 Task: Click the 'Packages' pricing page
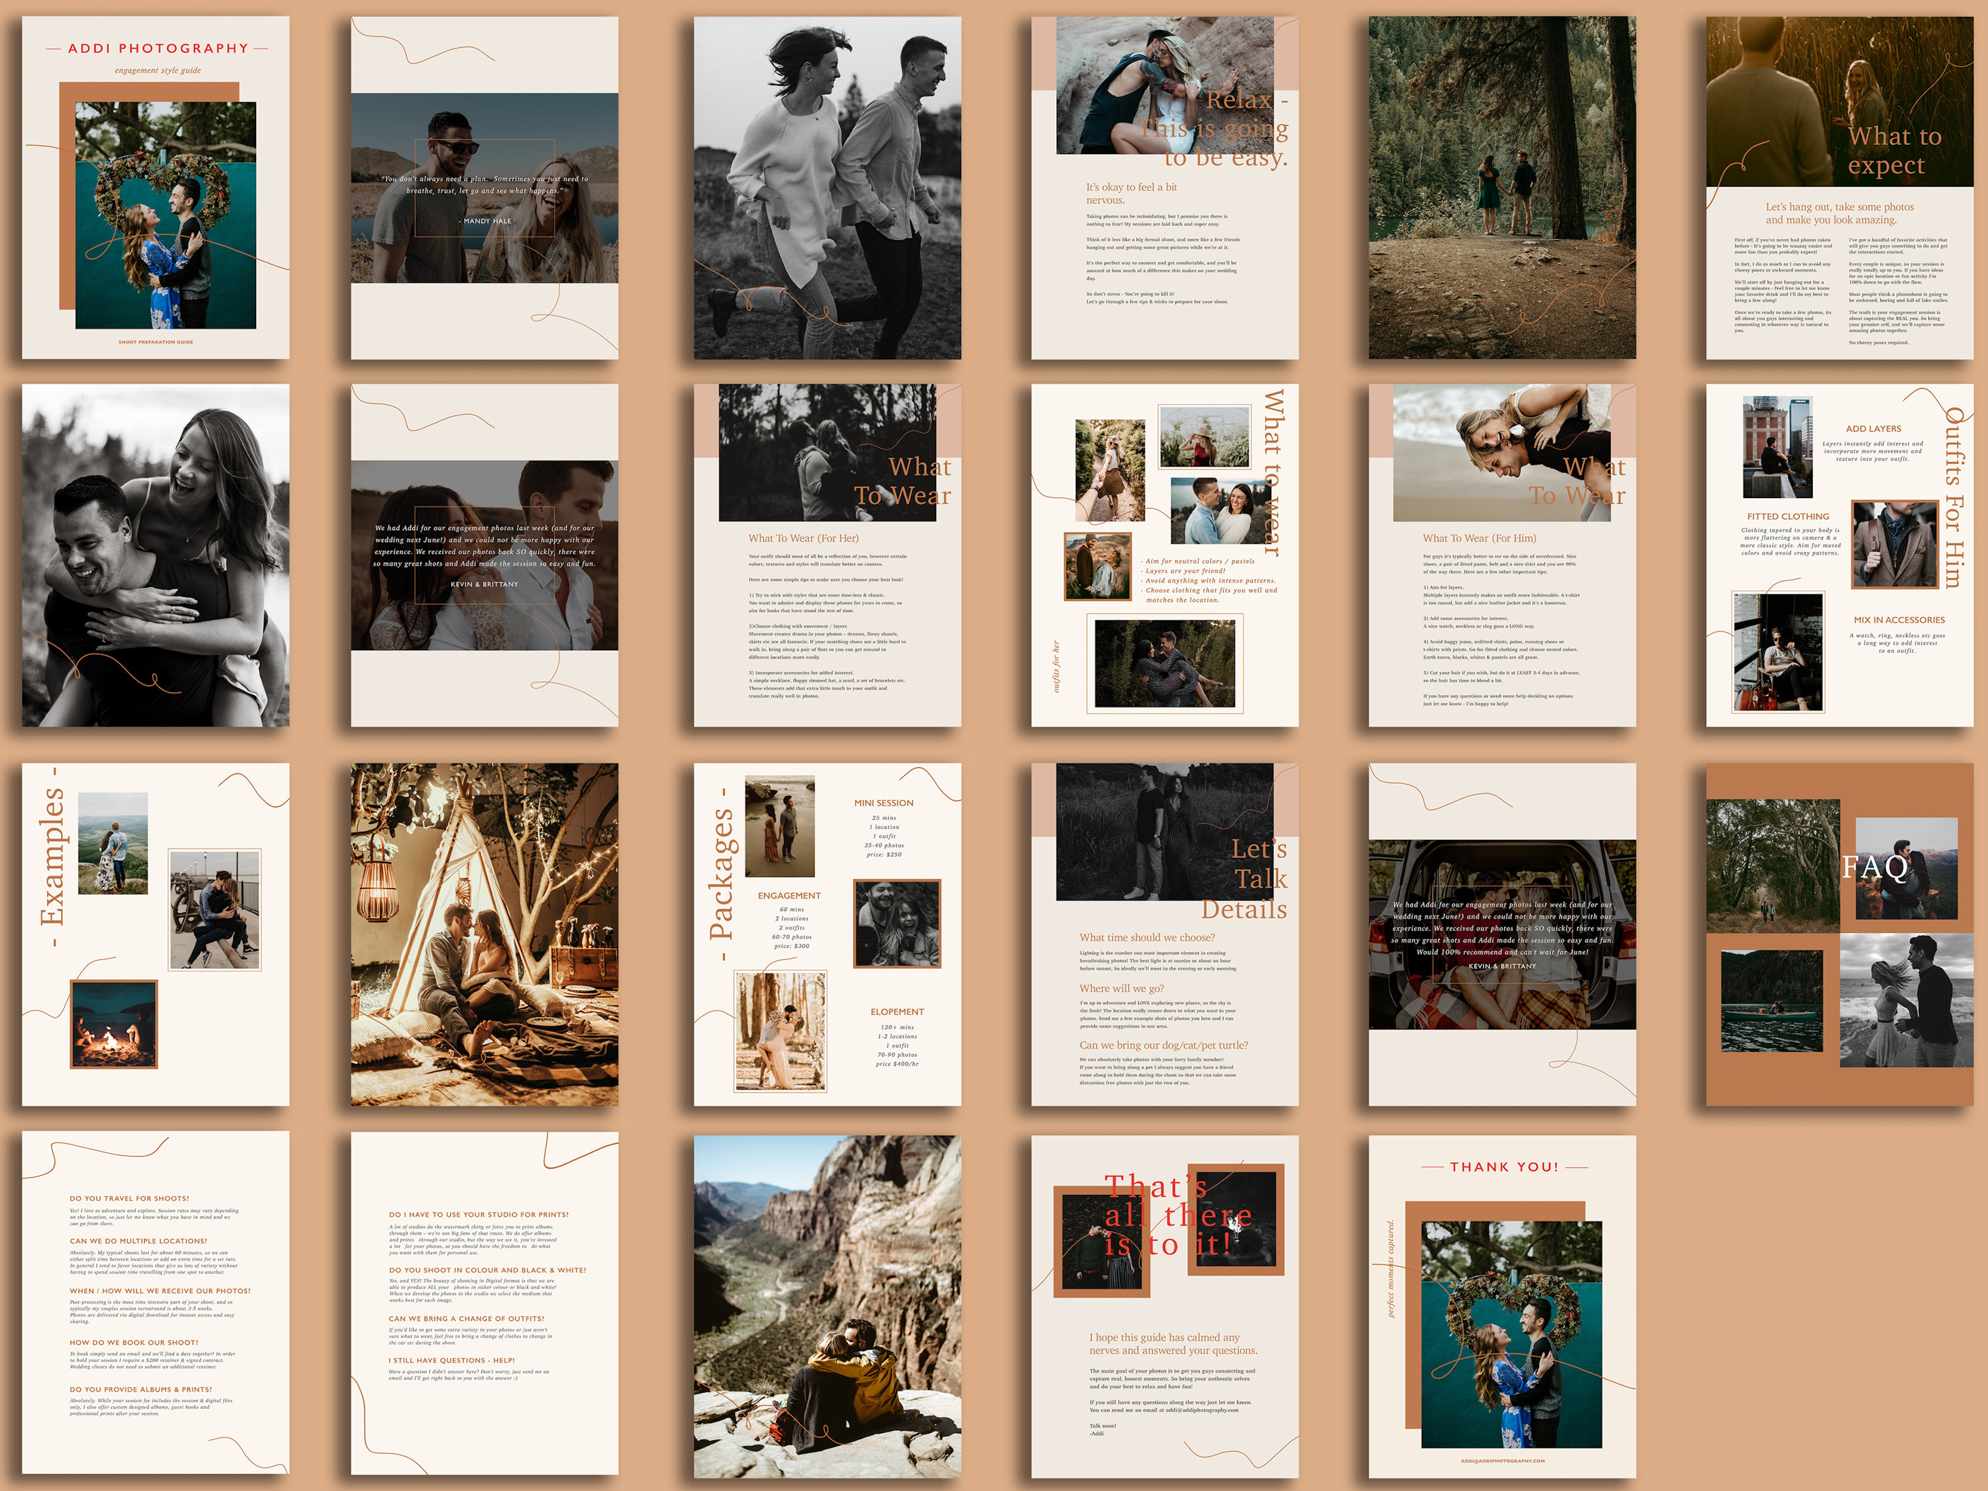coord(827,934)
